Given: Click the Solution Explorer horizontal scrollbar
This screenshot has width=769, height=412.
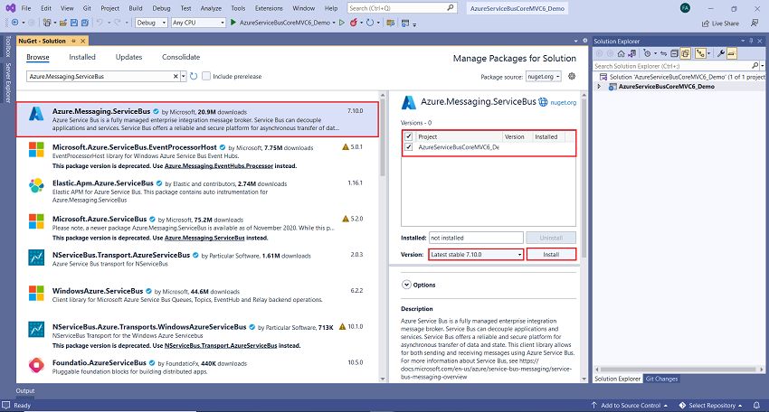Looking at the screenshot, I should point(679,370).
